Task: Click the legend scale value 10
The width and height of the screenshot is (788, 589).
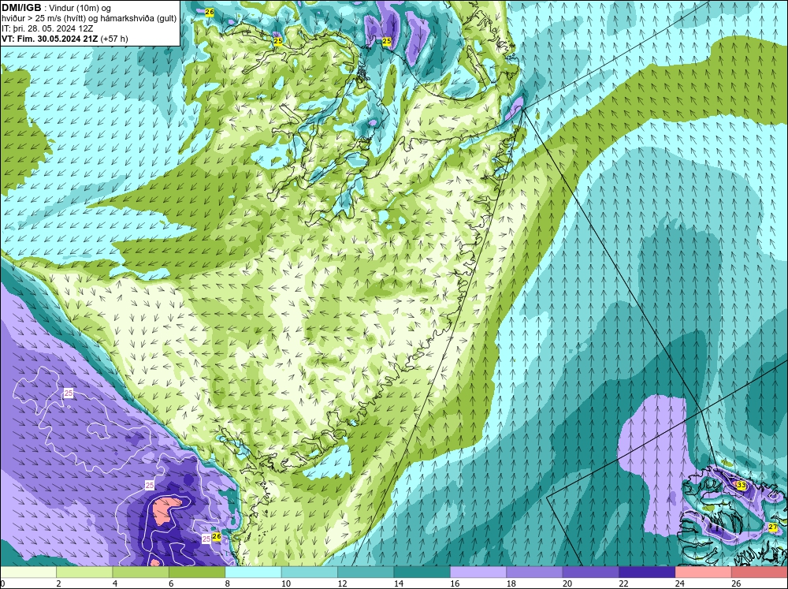Action: coord(285,583)
